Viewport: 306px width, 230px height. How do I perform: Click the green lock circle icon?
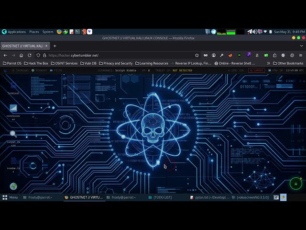point(296,184)
